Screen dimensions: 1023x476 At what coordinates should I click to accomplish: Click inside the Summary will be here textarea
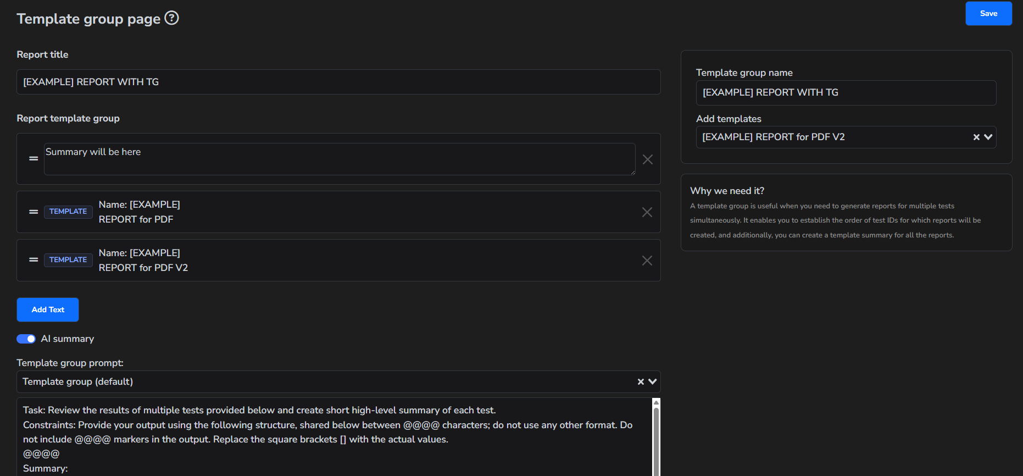point(339,159)
